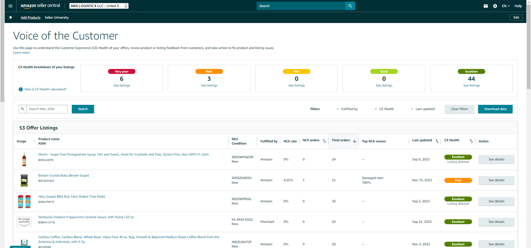Click the Learn more link

[x=21, y=53]
